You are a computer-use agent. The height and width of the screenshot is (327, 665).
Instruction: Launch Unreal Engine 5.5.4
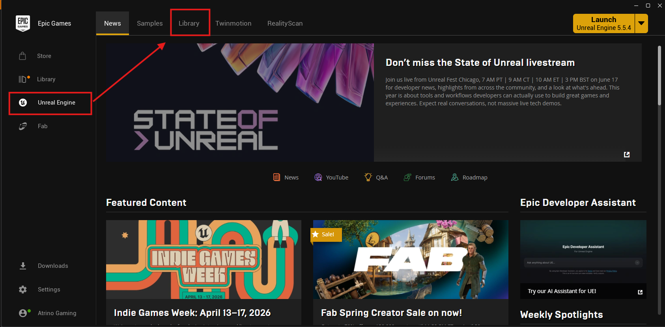(x=603, y=23)
